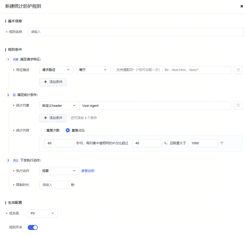Select the 重复次数 radio option
The width and height of the screenshot is (245, 237).
pos(42,130)
